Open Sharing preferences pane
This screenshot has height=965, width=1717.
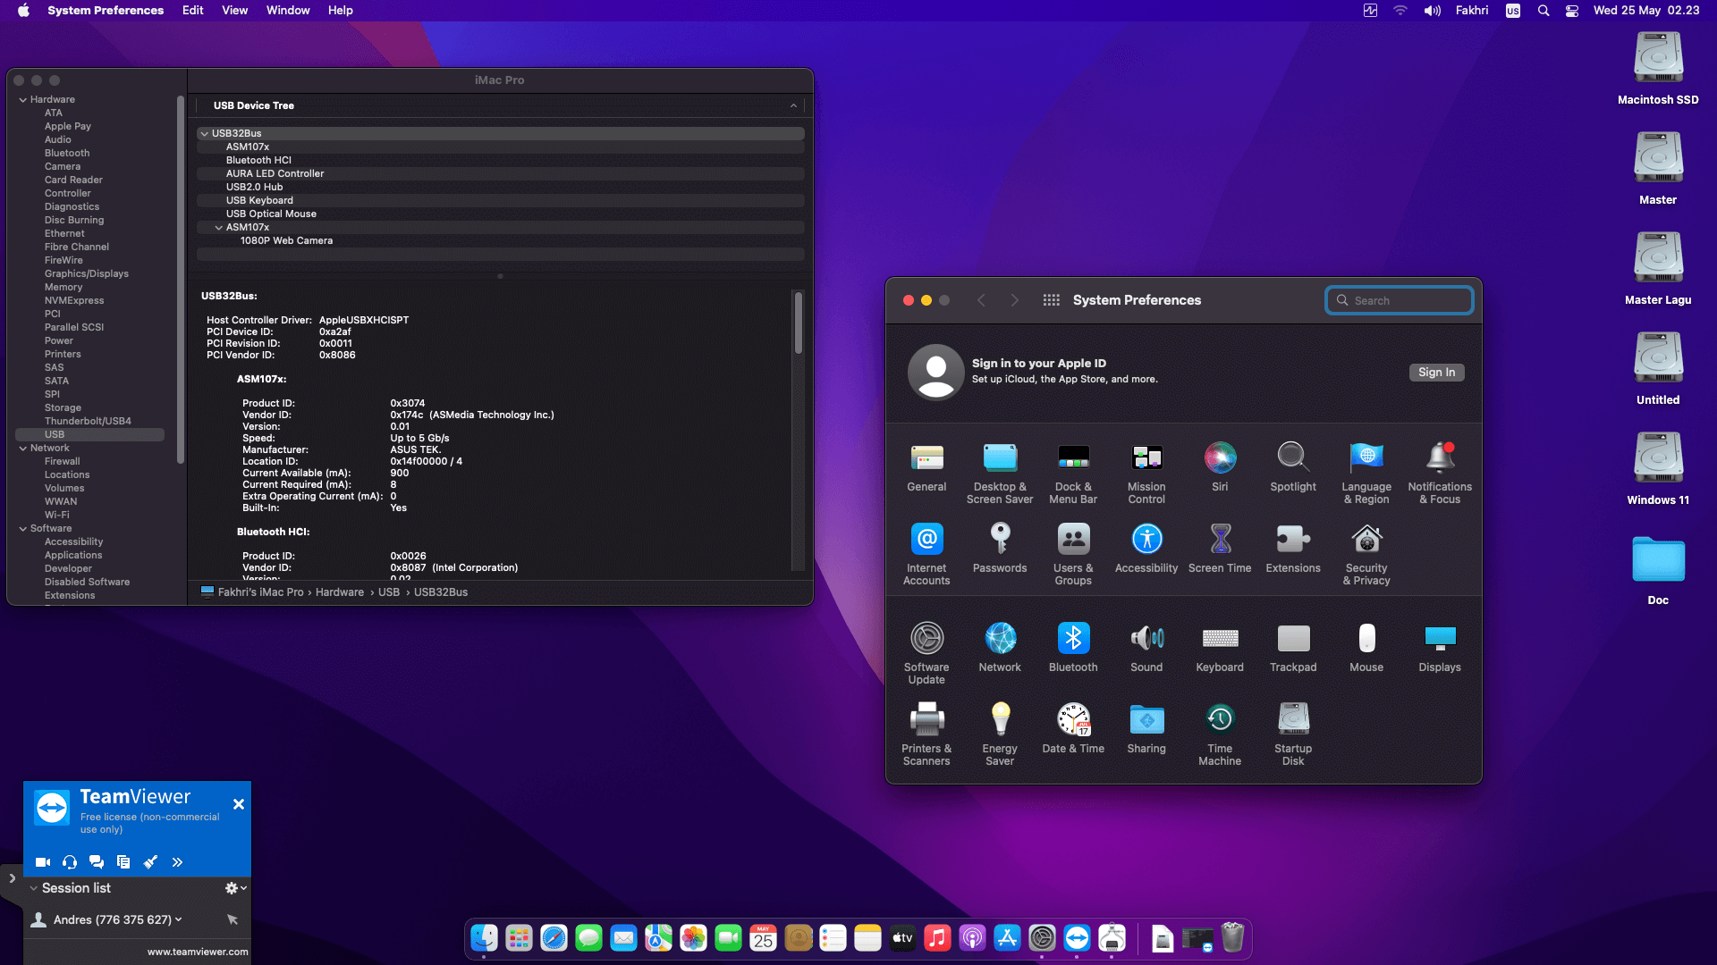tap(1146, 730)
